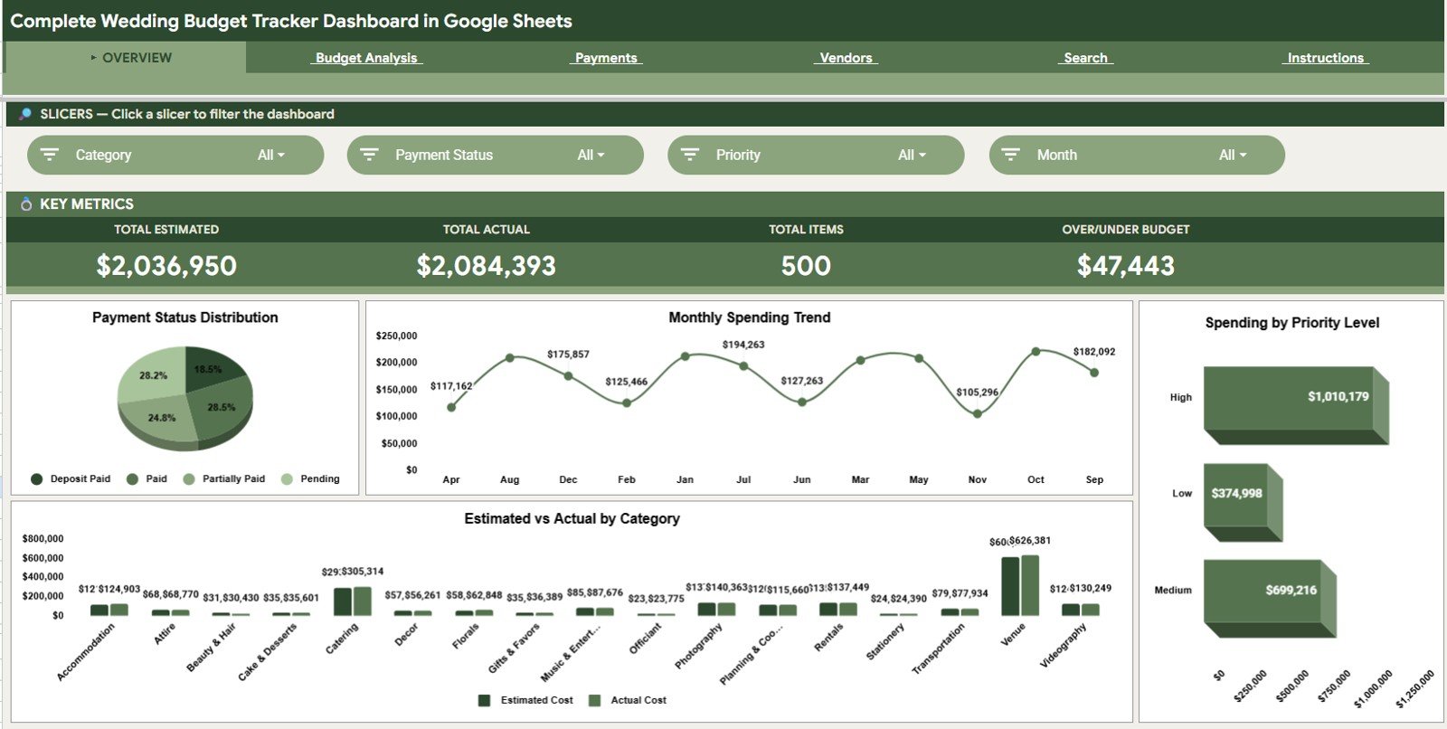Select the OVERVIEW tab
The width and height of the screenshot is (1447, 729).
tap(126, 58)
